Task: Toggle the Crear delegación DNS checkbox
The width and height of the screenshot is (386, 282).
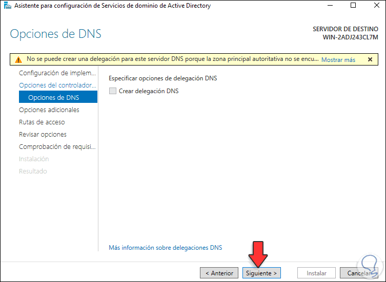Action: [112, 91]
